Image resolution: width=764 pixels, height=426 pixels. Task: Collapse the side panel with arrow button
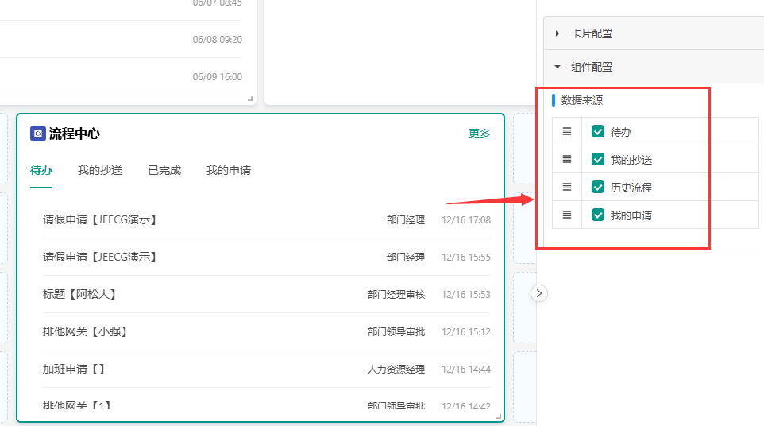539,293
